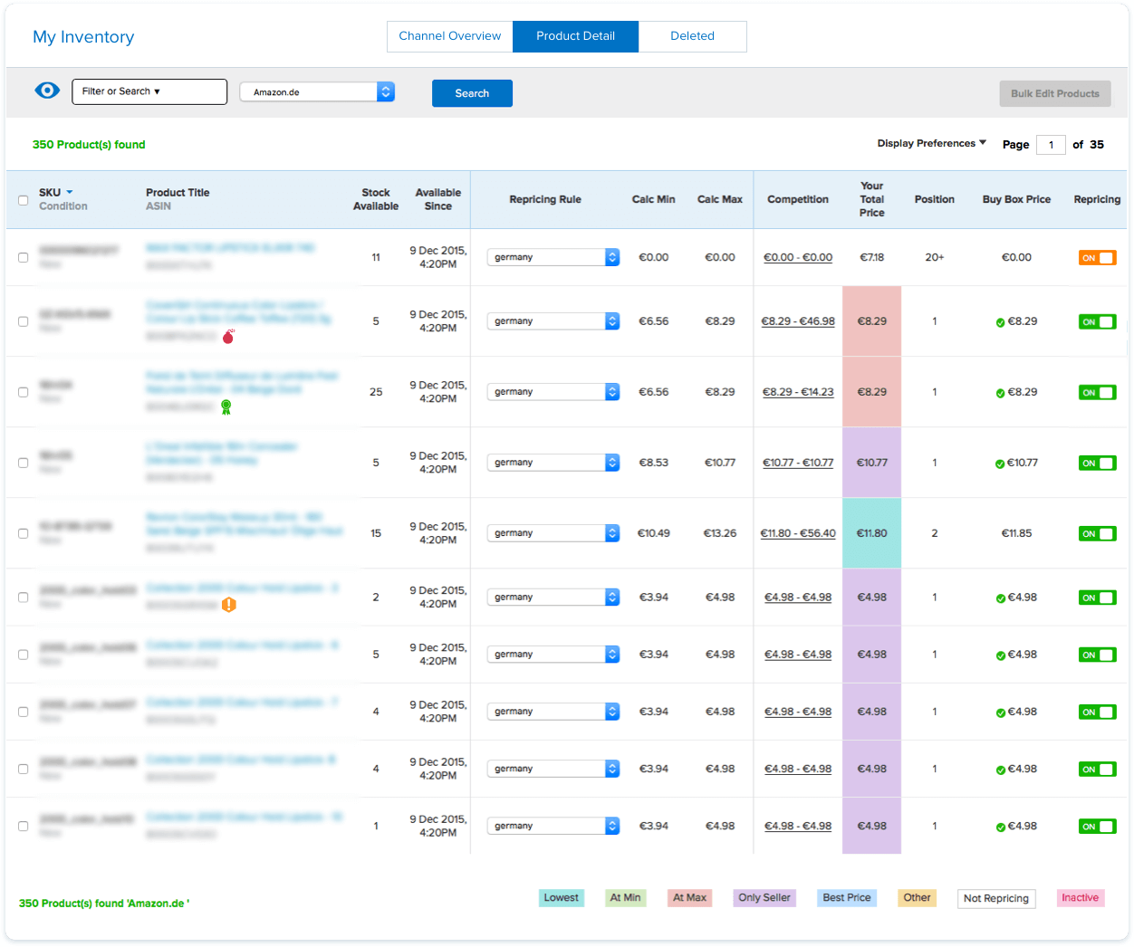Image resolution: width=1134 pixels, height=947 pixels.
Task: Click the green check beside Buy Box €10.77
Action: pyautogui.click(x=1000, y=464)
